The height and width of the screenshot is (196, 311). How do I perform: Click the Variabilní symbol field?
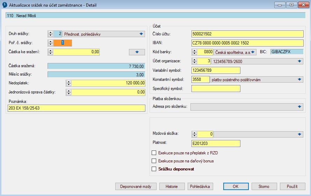click(x=216, y=70)
